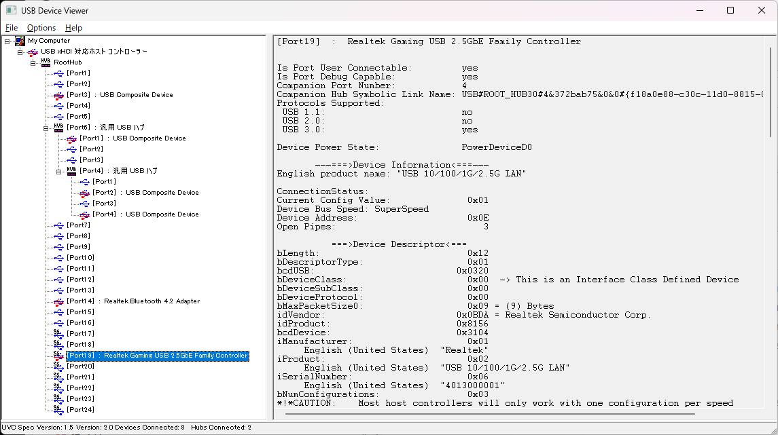Viewport: 778px width, 435px height.
Task: Select Realtek Bluetooth 4.2 Adapter on [Port14]
Action: pyautogui.click(x=133, y=301)
